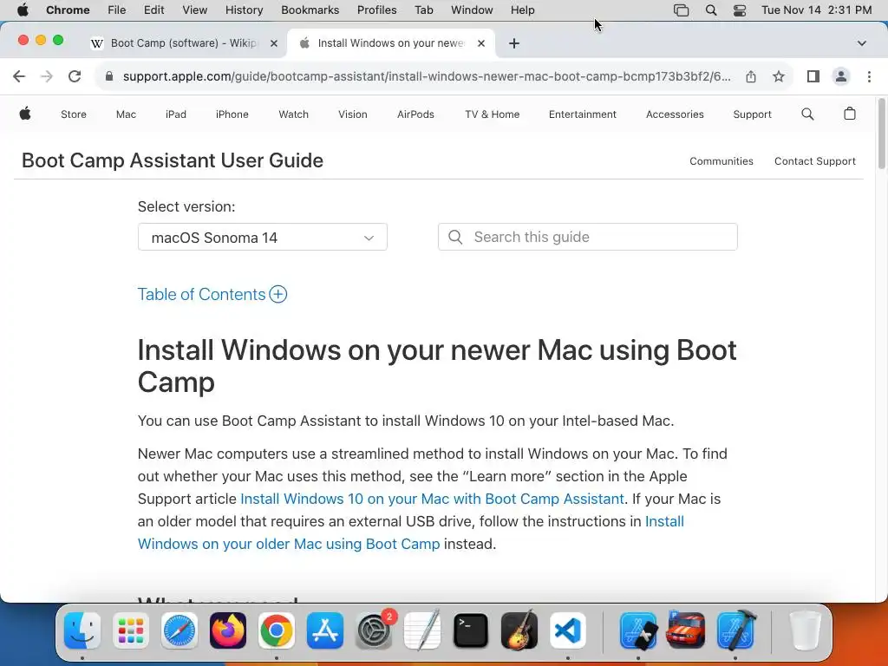This screenshot has height=666, width=888.
Task: Open the Accessories navigation link
Action: click(x=675, y=114)
